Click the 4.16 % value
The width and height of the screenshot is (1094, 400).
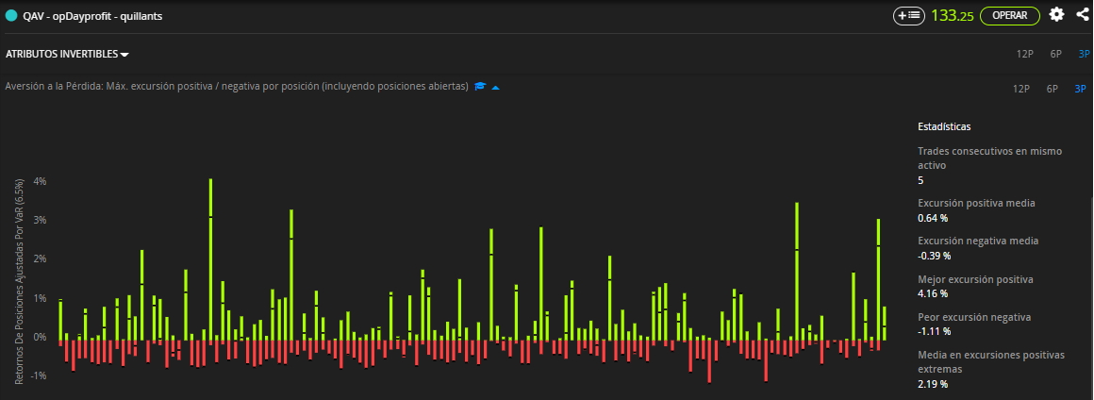pyautogui.click(x=932, y=293)
